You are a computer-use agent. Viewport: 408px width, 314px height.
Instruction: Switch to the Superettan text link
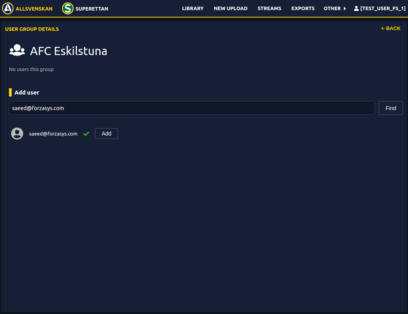tap(92, 9)
